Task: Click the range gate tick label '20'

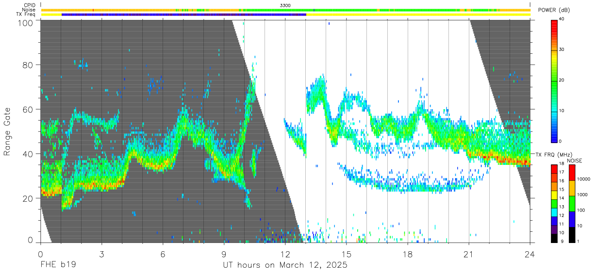Action: [x=28, y=198]
